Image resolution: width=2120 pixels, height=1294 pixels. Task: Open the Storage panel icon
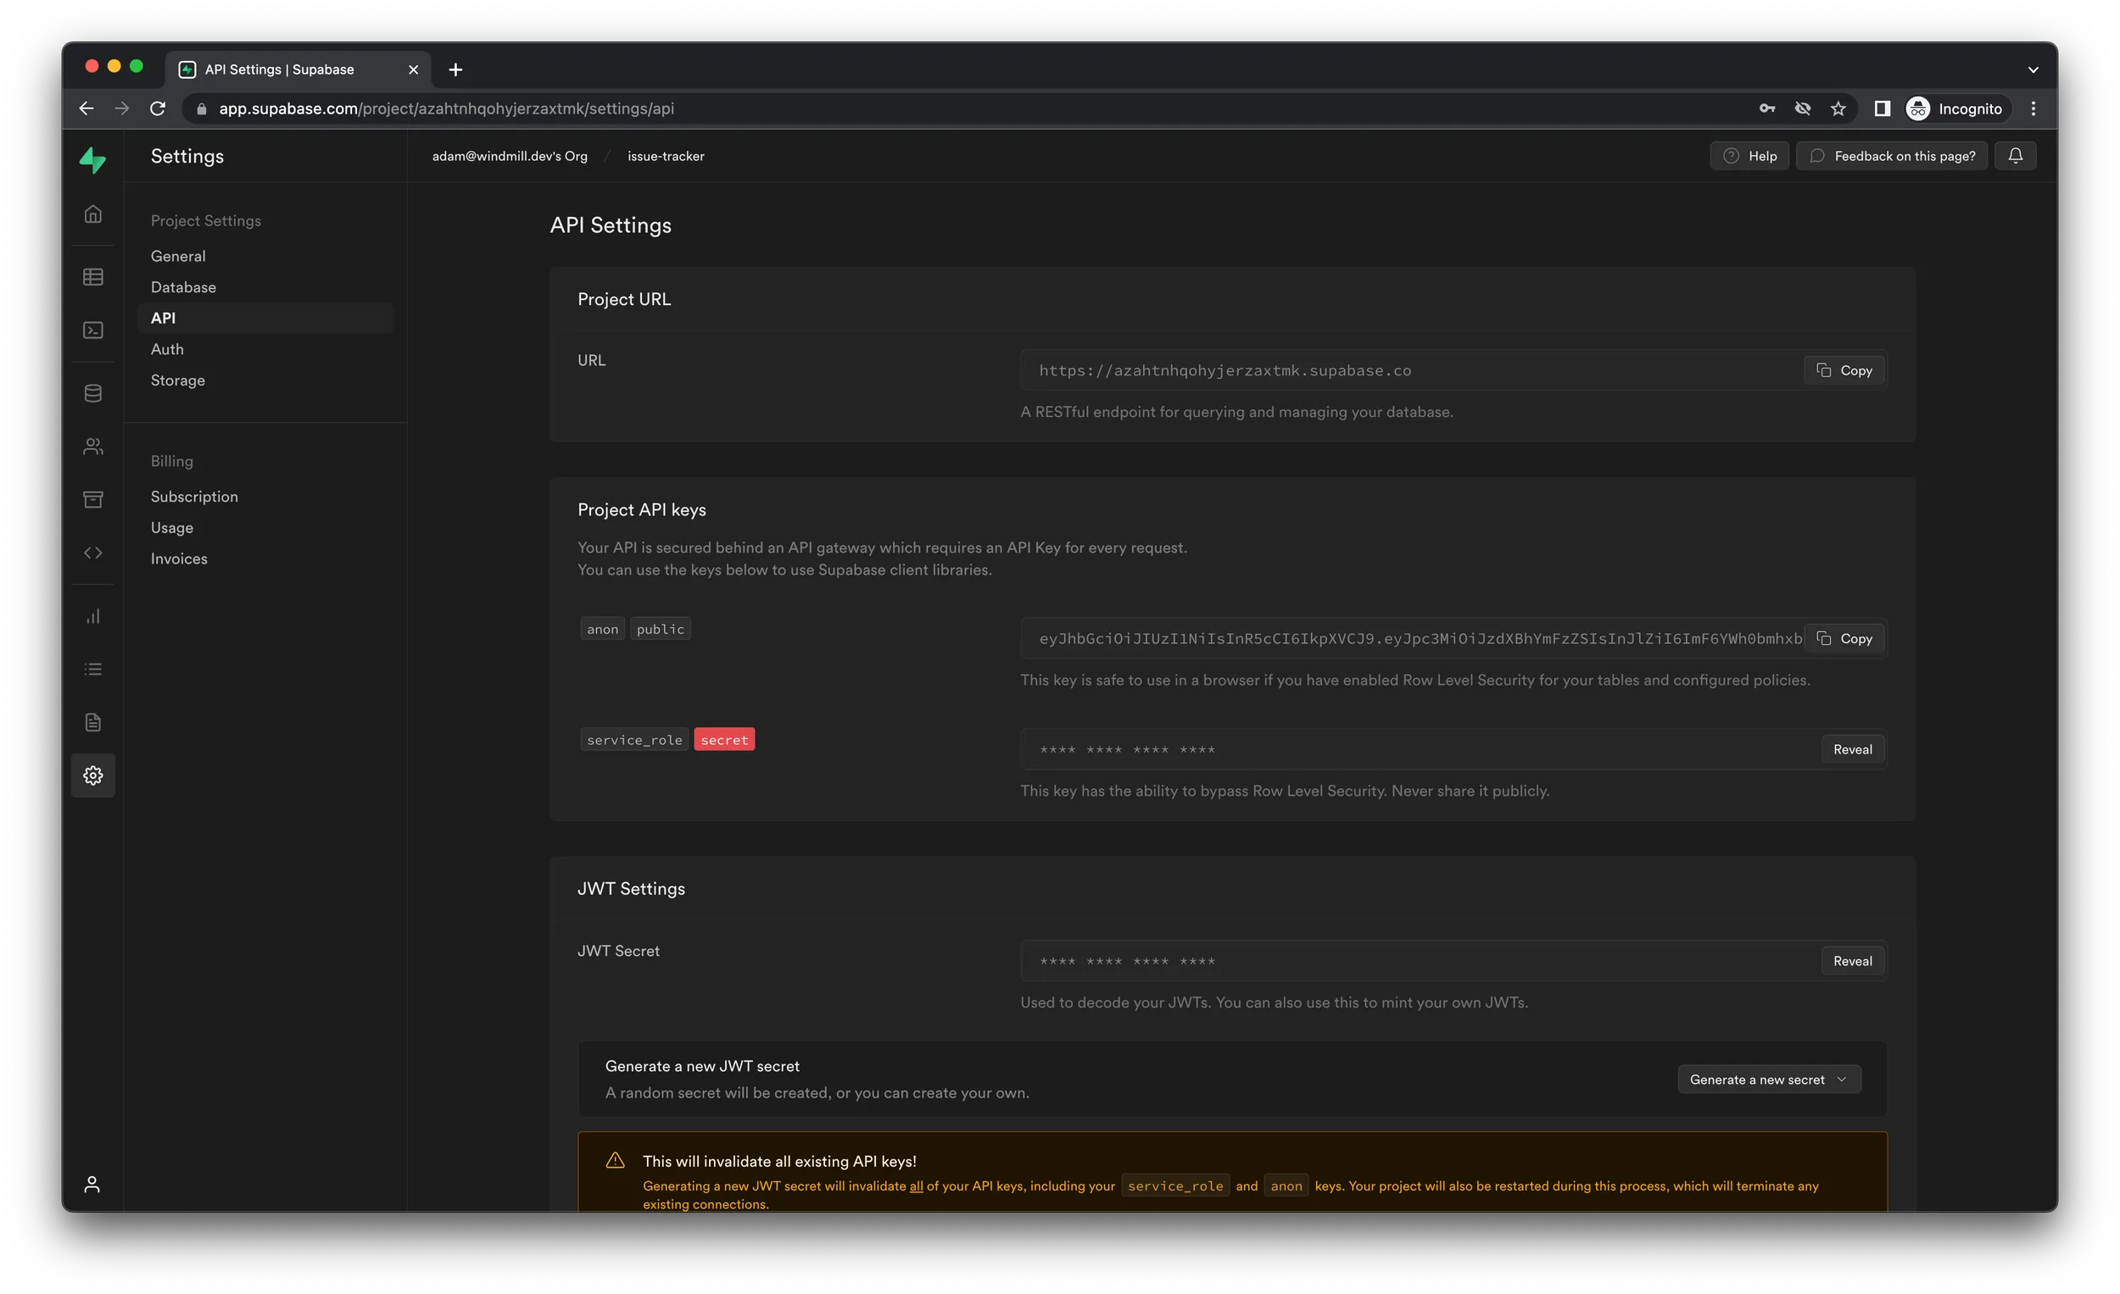(94, 498)
